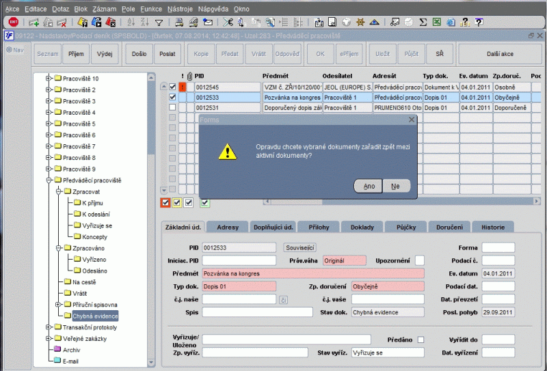Click the Sigma sum icon

[x=423, y=23]
